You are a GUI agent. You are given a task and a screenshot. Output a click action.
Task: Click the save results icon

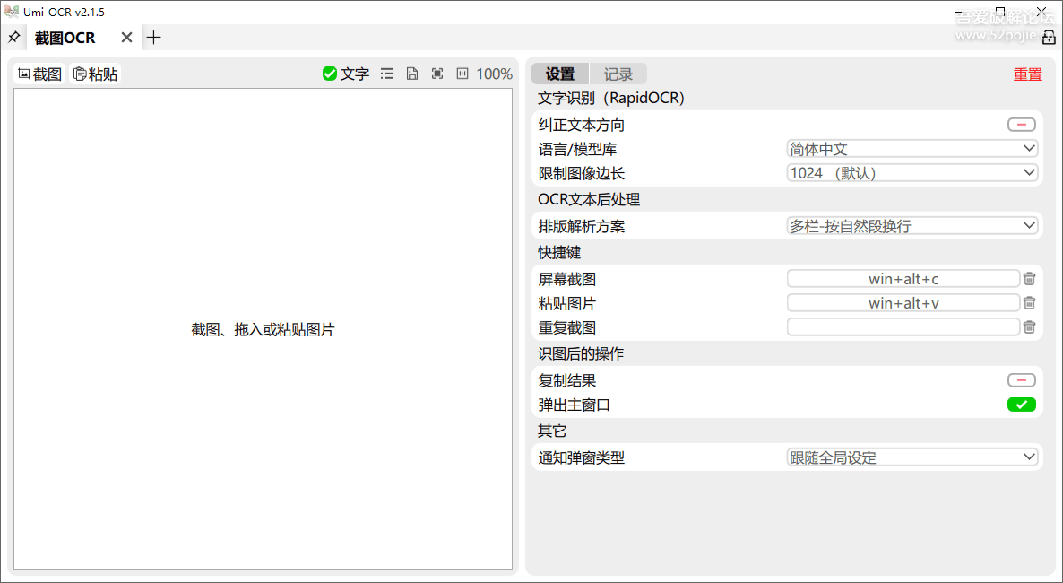(x=411, y=74)
